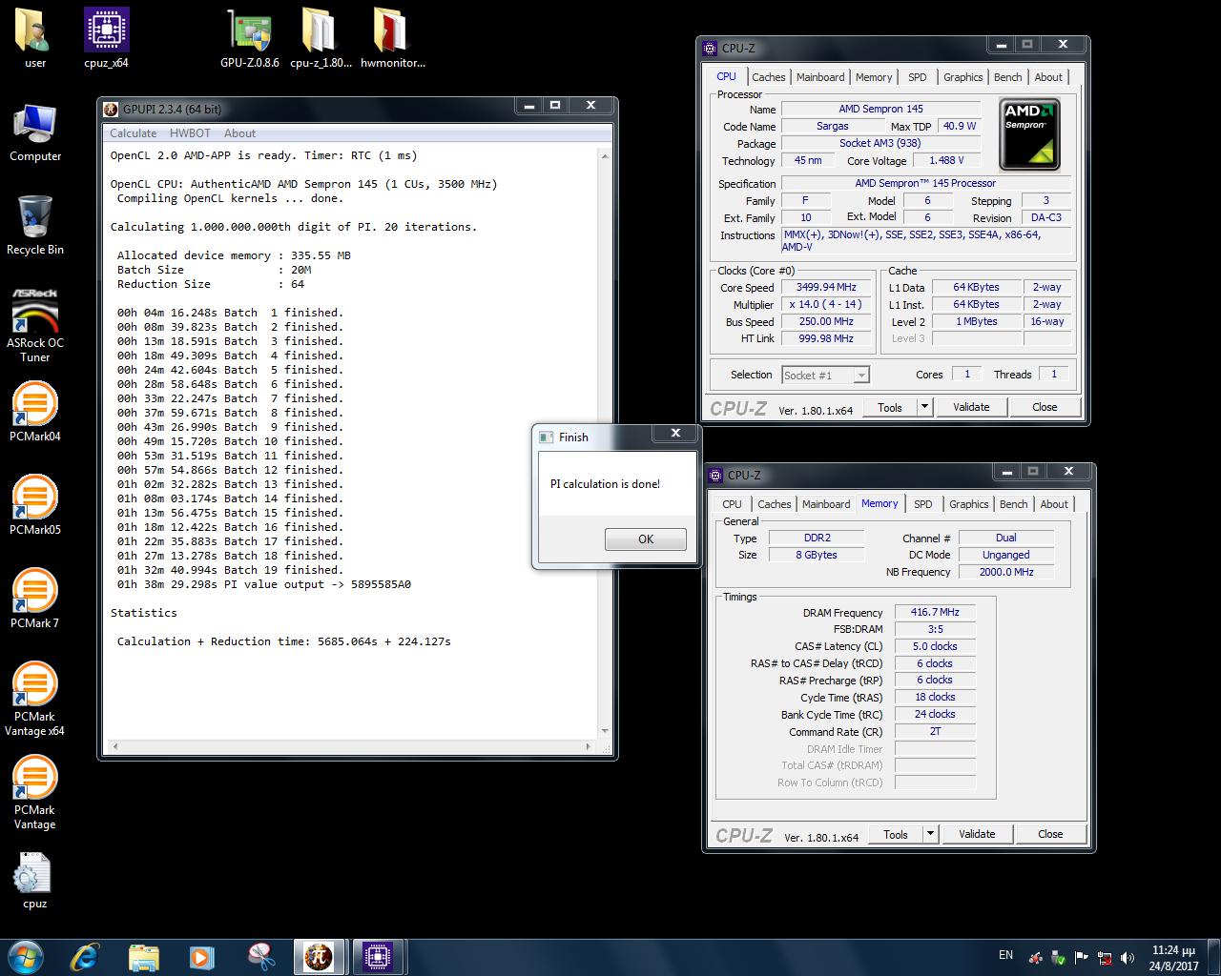Launch the cpuz_x64 desktop shortcut
This screenshot has height=976, width=1221.
(106, 38)
